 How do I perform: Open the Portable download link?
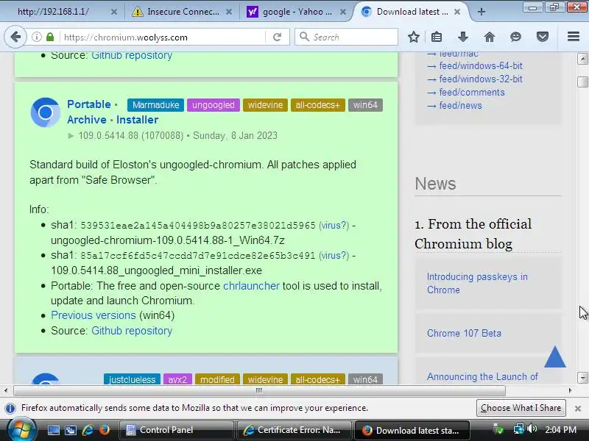[89, 104]
